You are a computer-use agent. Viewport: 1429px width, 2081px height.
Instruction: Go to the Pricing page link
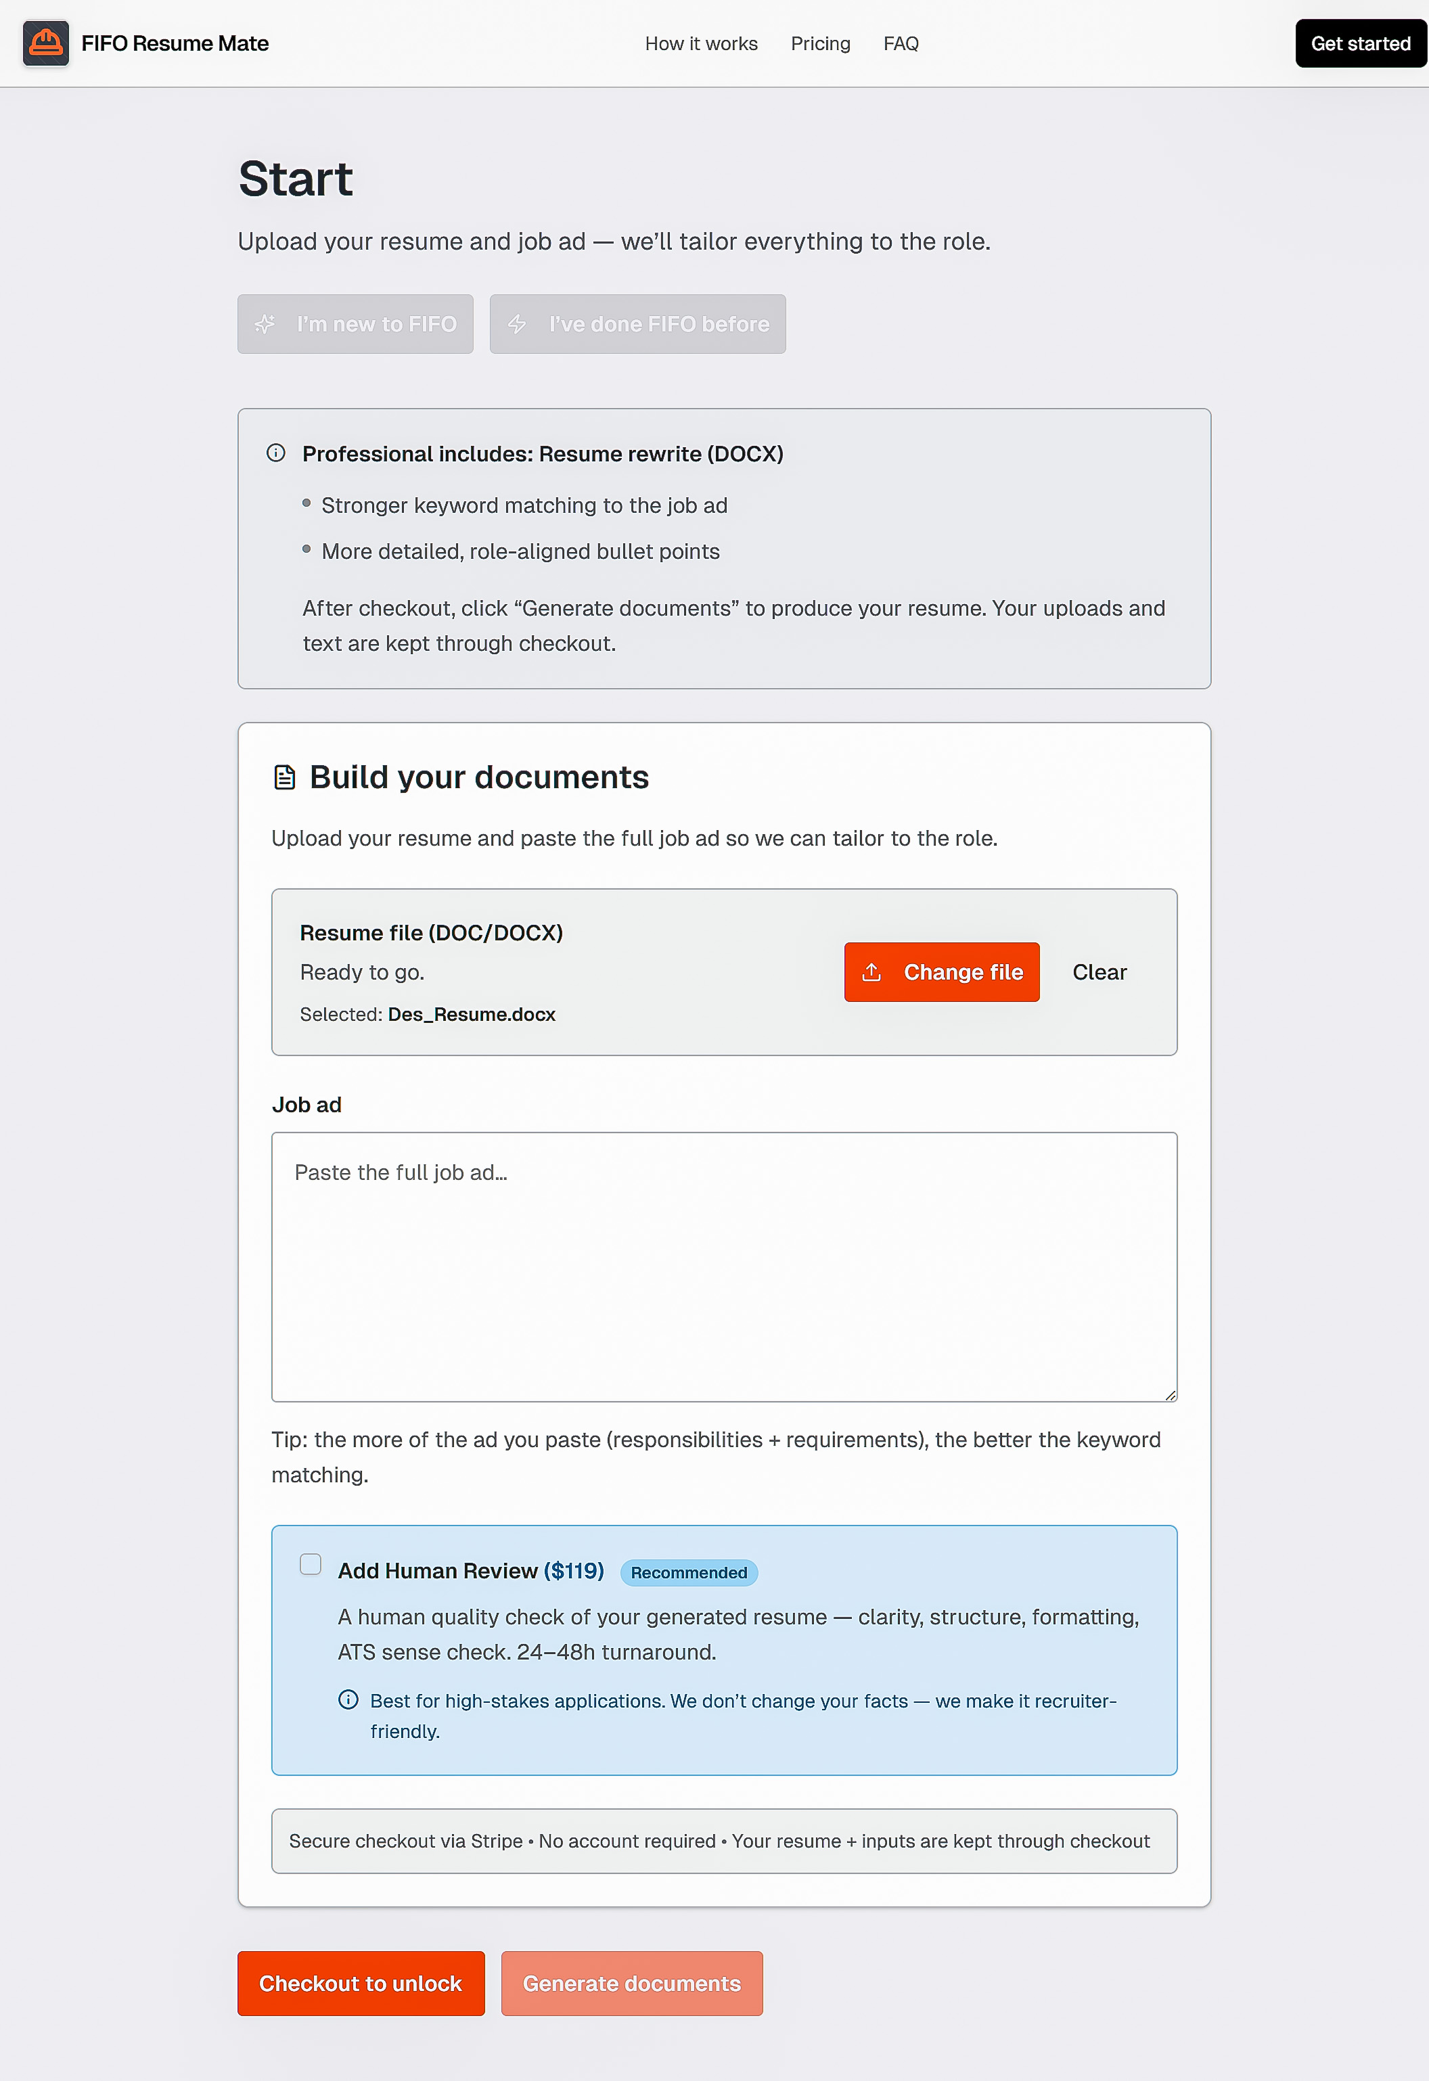pos(820,44)
